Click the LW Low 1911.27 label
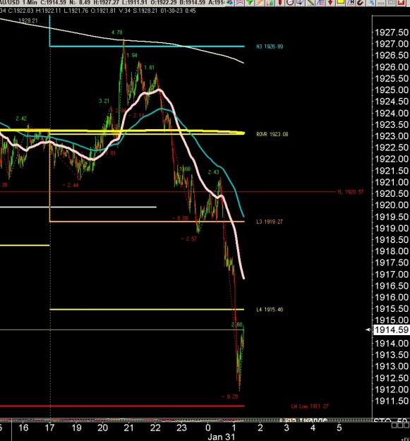The image size is (410, 441). pos(310,406)
